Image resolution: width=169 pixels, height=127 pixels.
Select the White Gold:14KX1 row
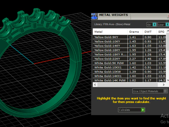point(129,76)
